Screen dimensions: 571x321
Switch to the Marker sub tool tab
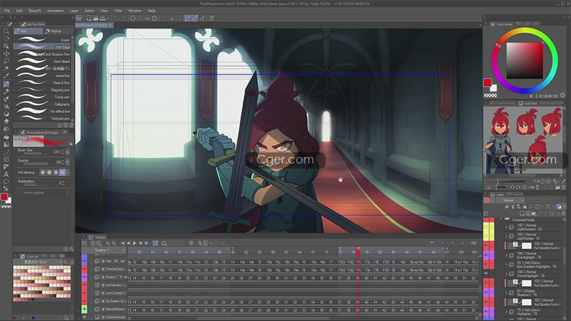pyautogui.click(x=58, y=31)
